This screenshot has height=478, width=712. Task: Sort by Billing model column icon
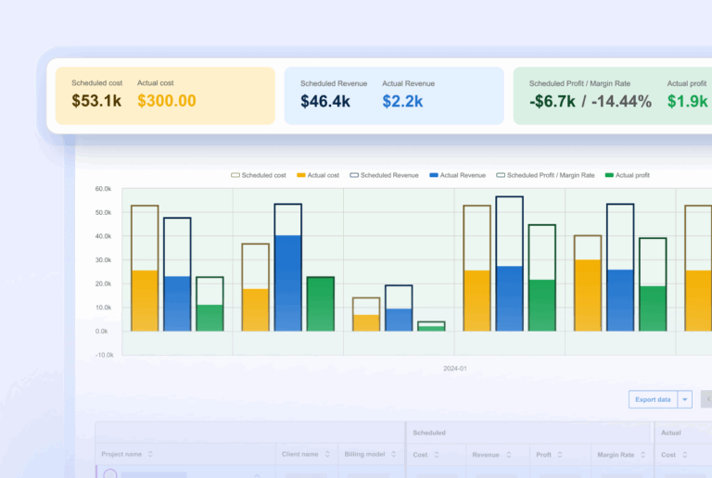point(395,455)
